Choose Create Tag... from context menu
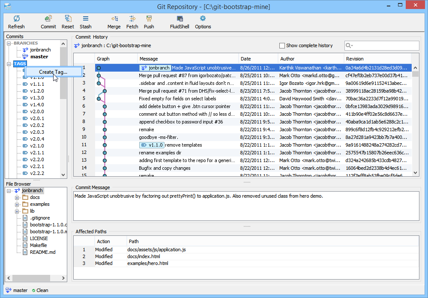Image resolution: width=428 pixels, height=298 pixels. pyautogui.click(x=53, y=72)
